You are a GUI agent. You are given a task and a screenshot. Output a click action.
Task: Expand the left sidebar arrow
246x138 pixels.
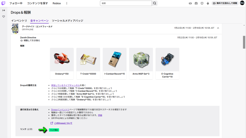[4, 10]
